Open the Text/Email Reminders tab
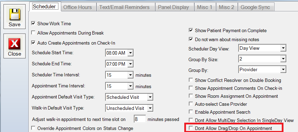This screenshot has width=298, height=132. tap(124, 7)
